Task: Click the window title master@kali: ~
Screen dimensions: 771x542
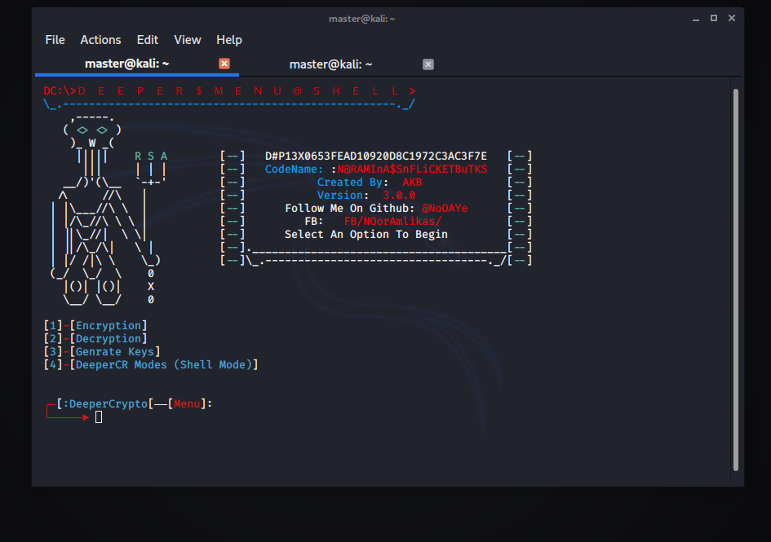Action: (x=362, y=19)
